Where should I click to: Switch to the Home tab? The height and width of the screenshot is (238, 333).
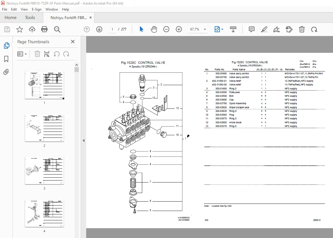pyautogui.click(x=11, y=18)
